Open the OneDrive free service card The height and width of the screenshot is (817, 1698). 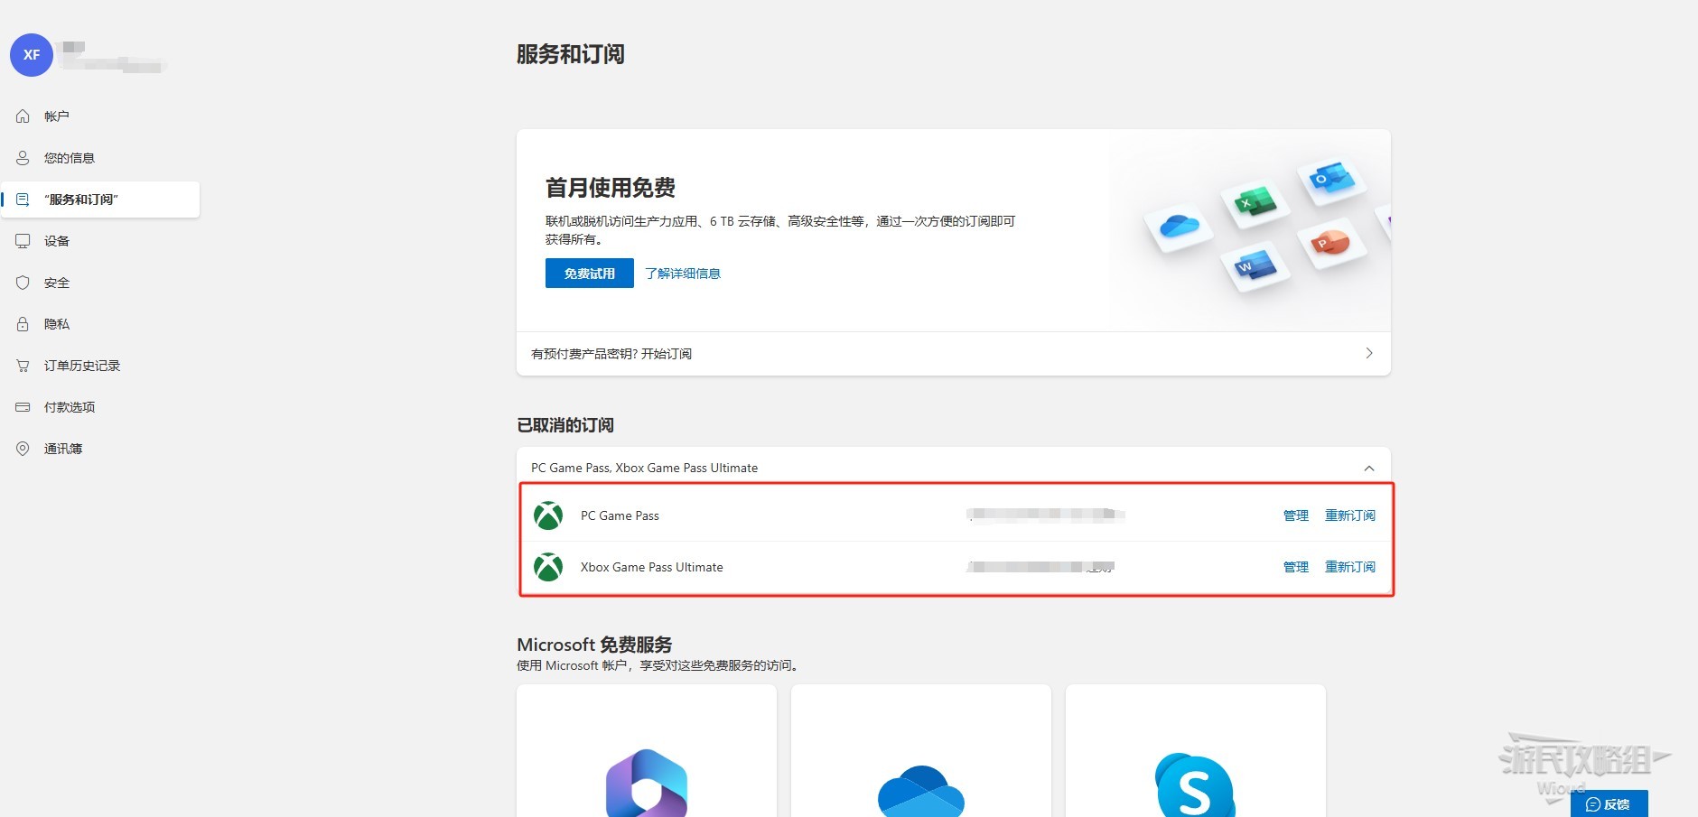tap(921, 751)
